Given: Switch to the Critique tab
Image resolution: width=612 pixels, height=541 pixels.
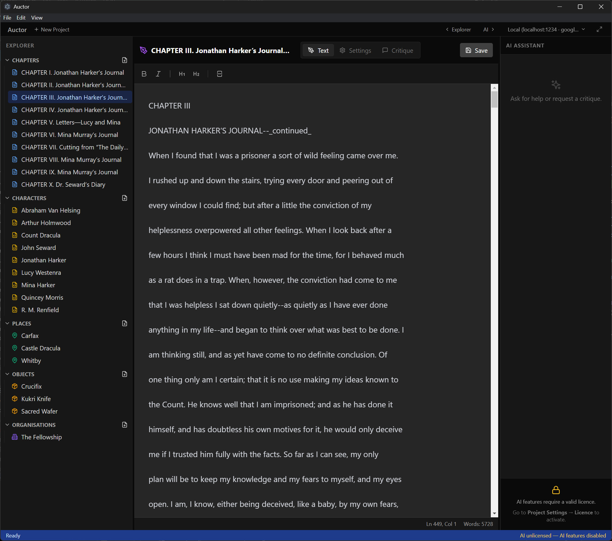Looking at the screenshot, I should (397, 50).
